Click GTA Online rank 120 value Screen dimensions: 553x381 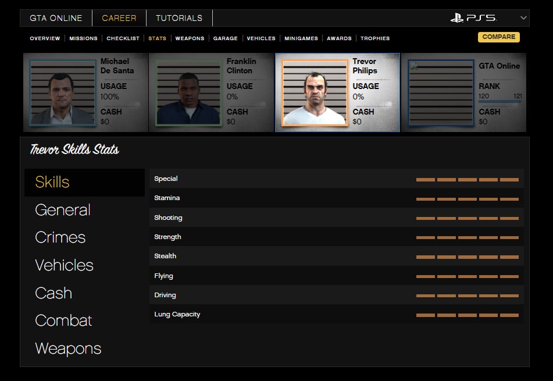484,96
